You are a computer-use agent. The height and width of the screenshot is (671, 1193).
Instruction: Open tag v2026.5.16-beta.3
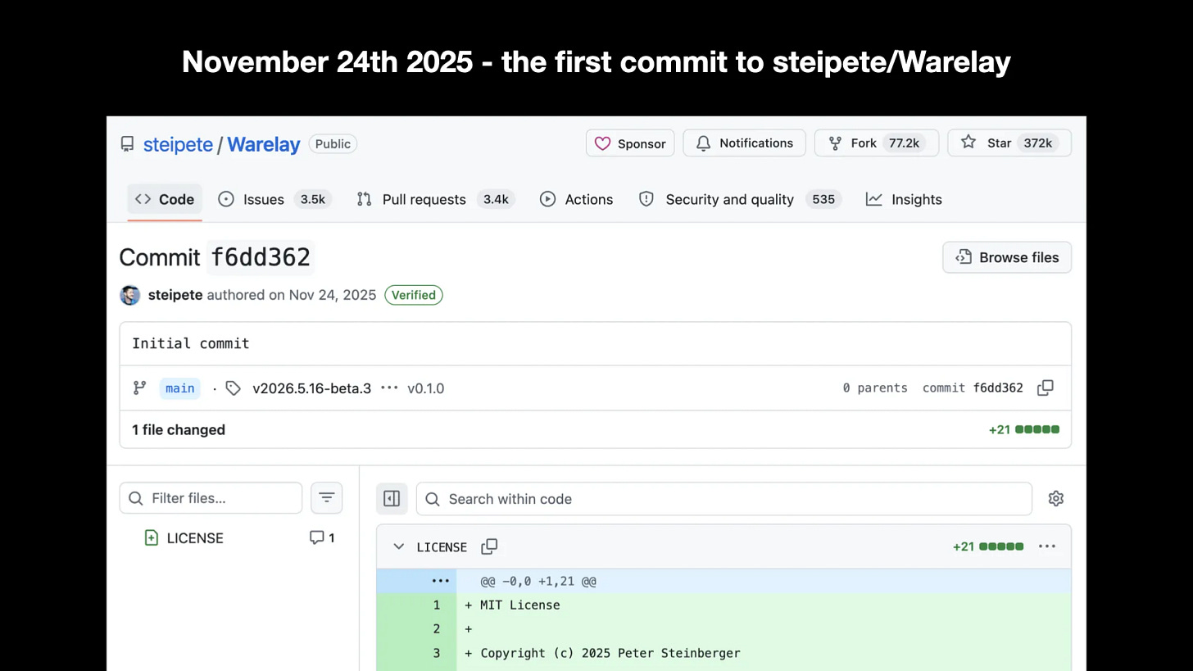(311, 388)
